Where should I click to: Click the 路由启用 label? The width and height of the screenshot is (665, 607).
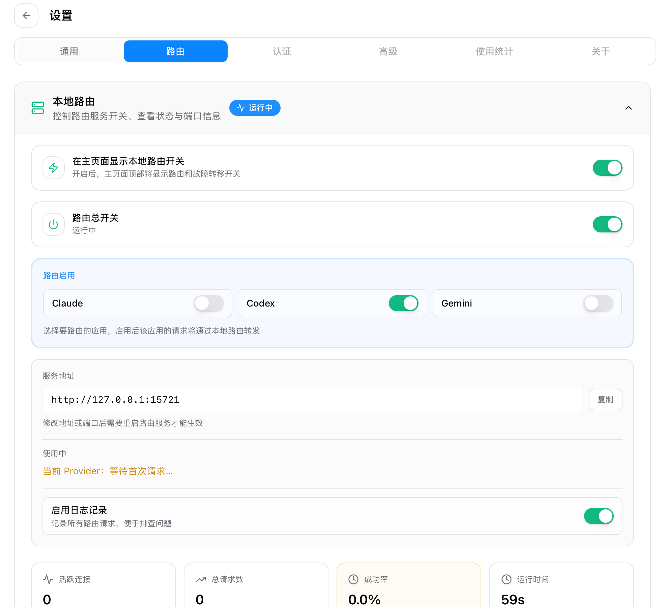59,276
